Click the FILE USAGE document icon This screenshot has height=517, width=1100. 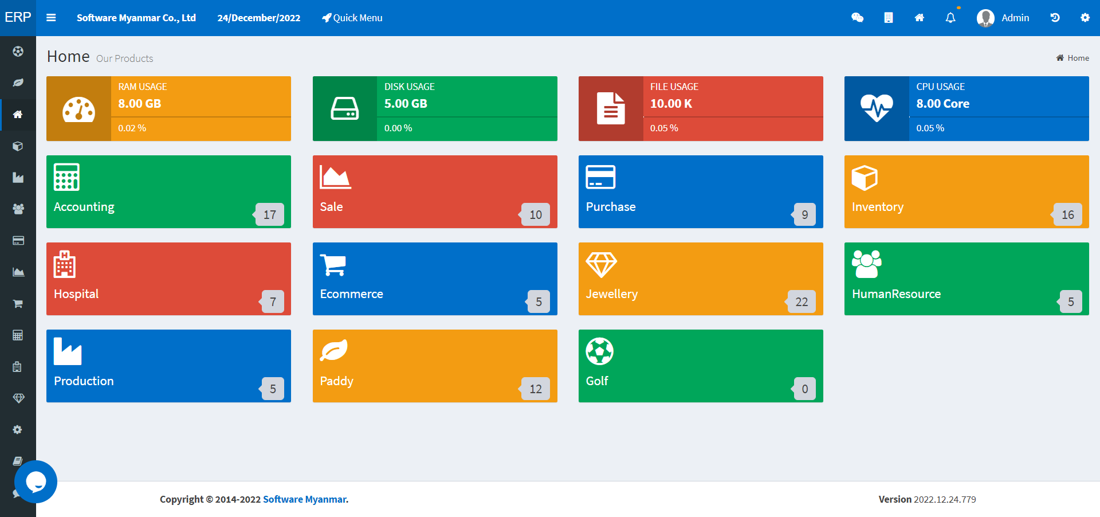[611, 108]
